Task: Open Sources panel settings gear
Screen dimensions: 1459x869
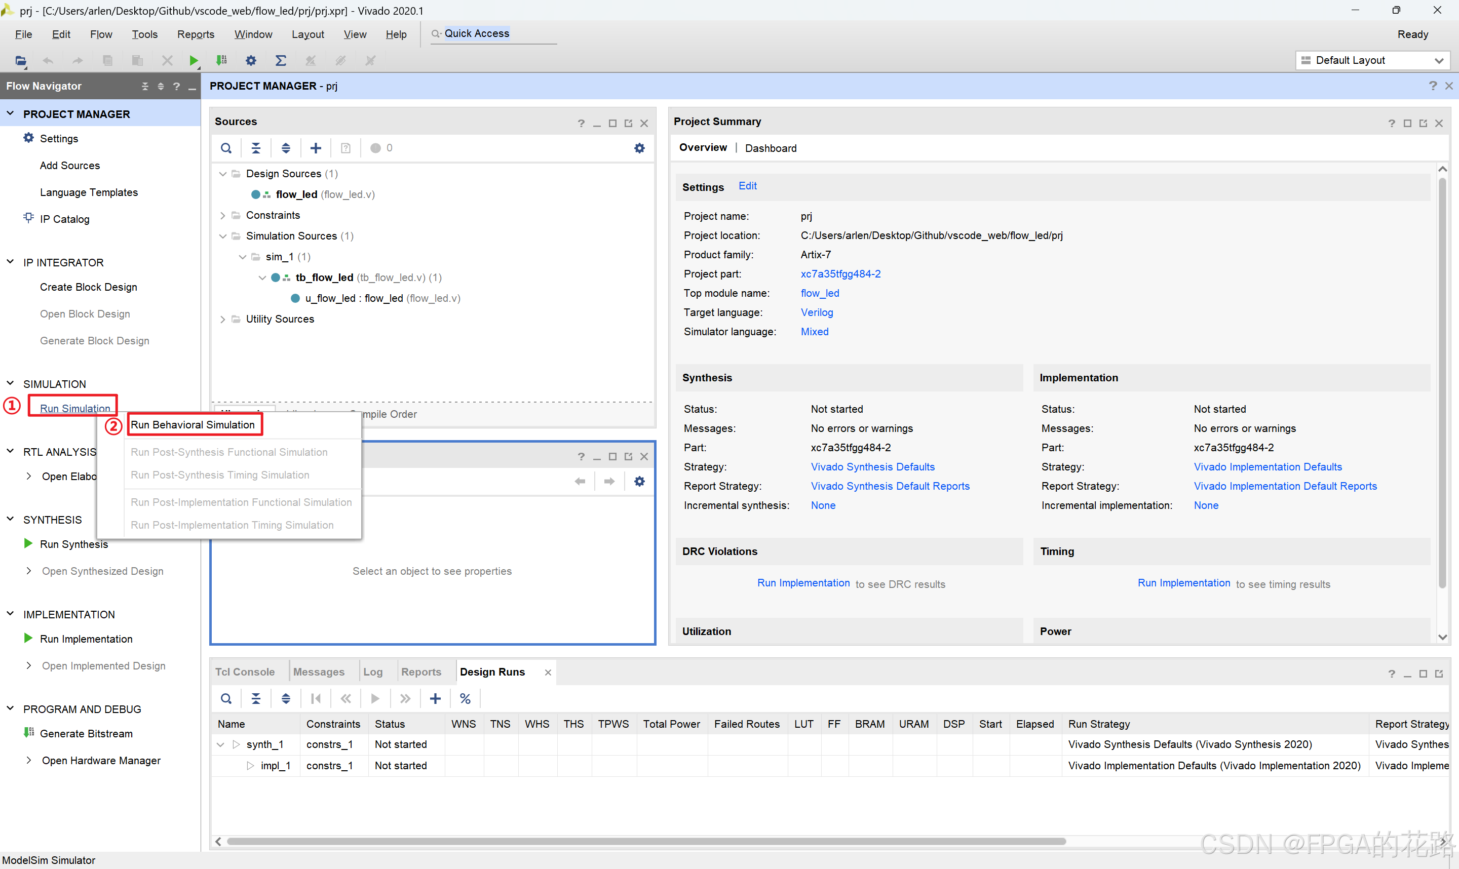Action: (x=640, y=148)
